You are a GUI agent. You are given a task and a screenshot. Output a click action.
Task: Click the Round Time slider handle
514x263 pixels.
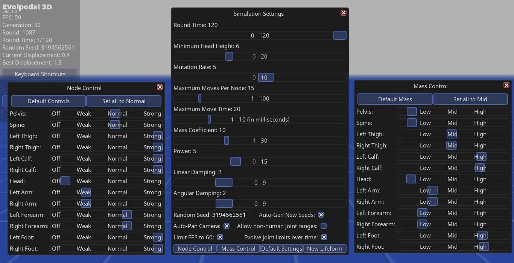pos(340,35)
